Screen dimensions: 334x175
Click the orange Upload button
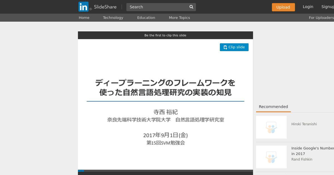pyautogui.click(x=283, y=7)
